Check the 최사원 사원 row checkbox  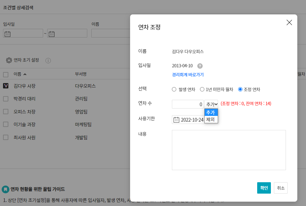coord(6,137)
